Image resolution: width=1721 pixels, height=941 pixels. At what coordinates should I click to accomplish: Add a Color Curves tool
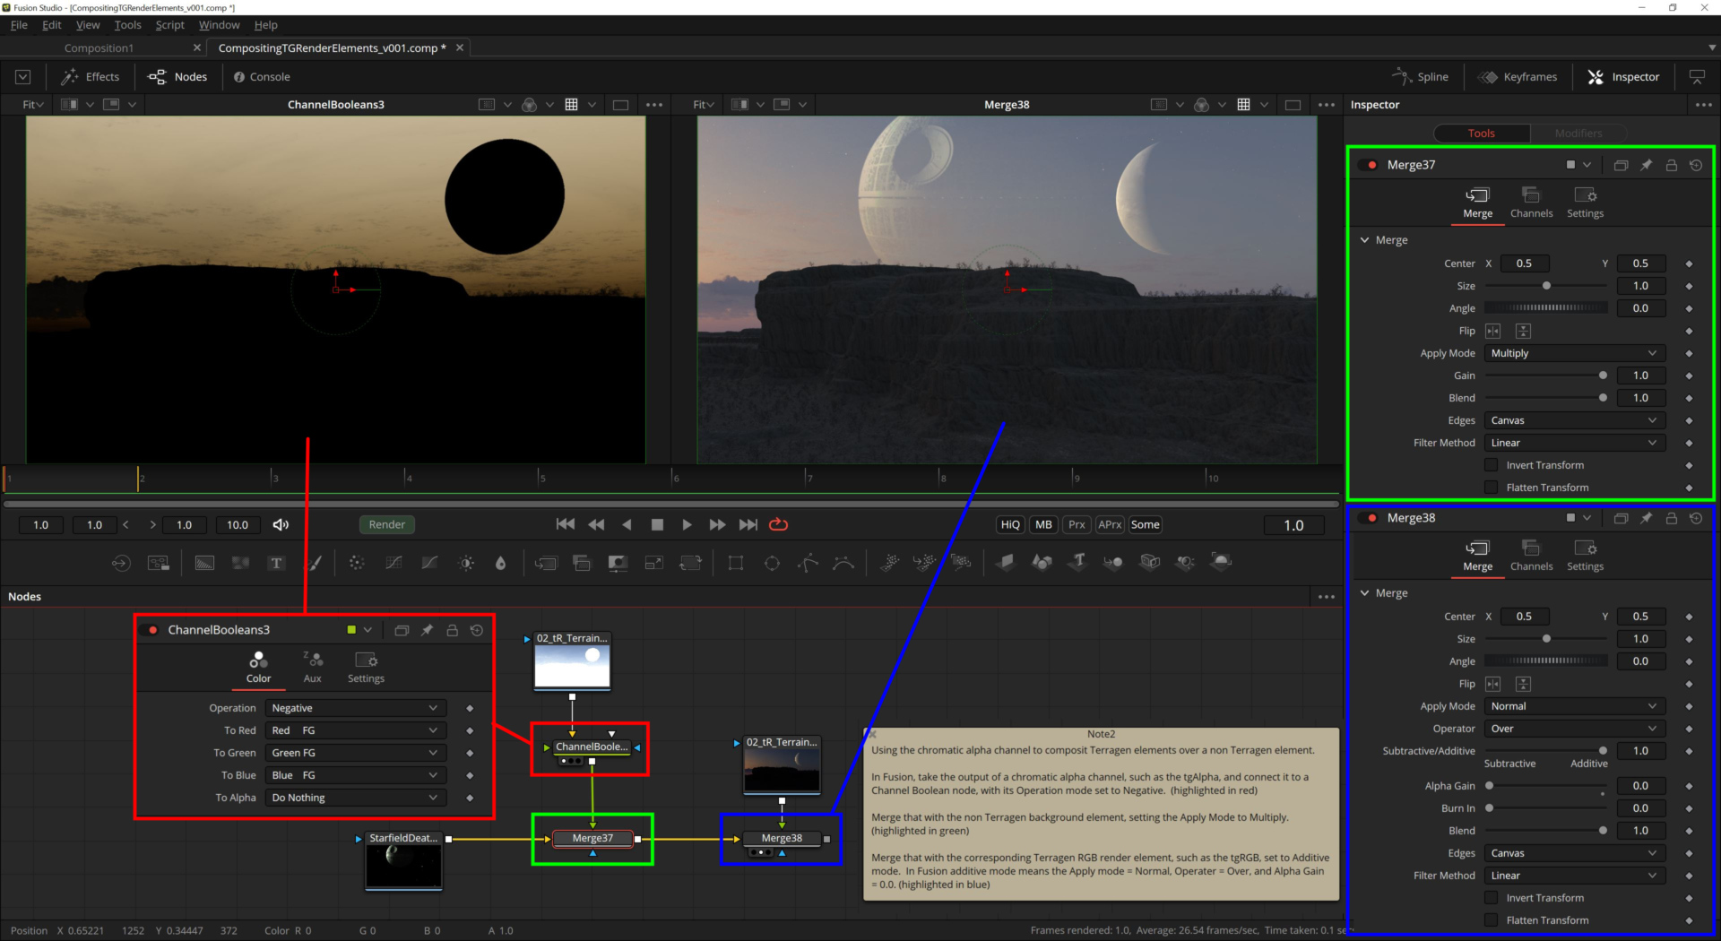[393, 563]
